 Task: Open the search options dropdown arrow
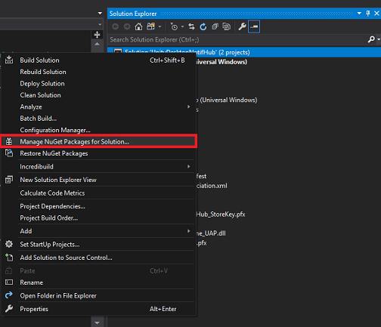[379, 39]
